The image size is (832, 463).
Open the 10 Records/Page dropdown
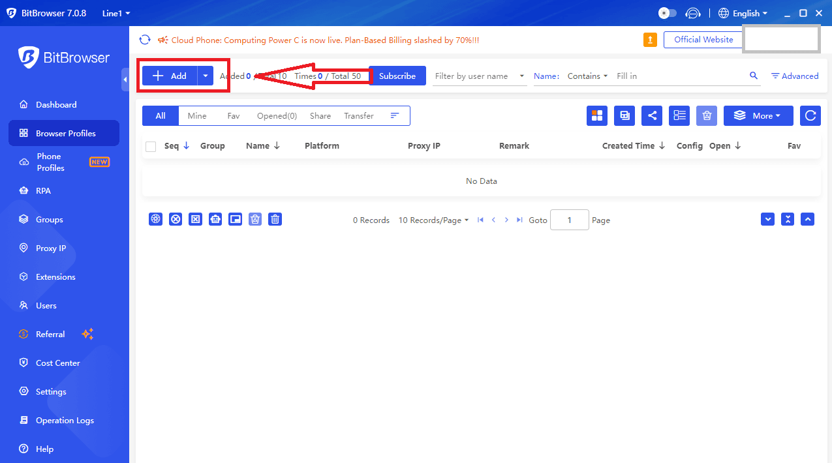433,220
